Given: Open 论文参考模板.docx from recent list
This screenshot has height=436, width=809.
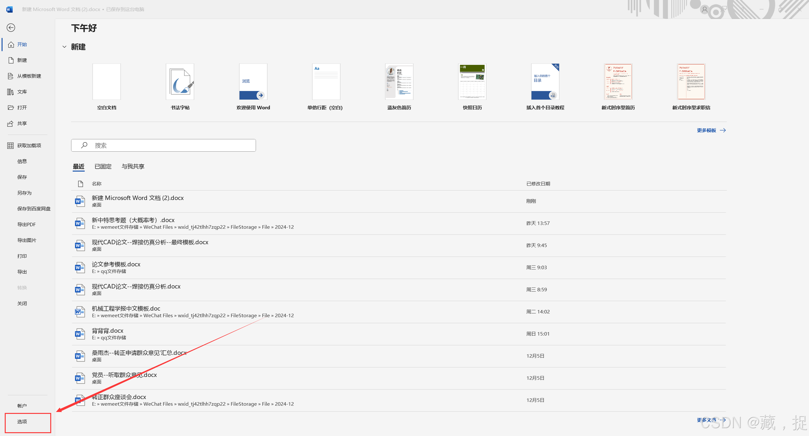Looking at the screenshot, I should [x=116, y=264].
